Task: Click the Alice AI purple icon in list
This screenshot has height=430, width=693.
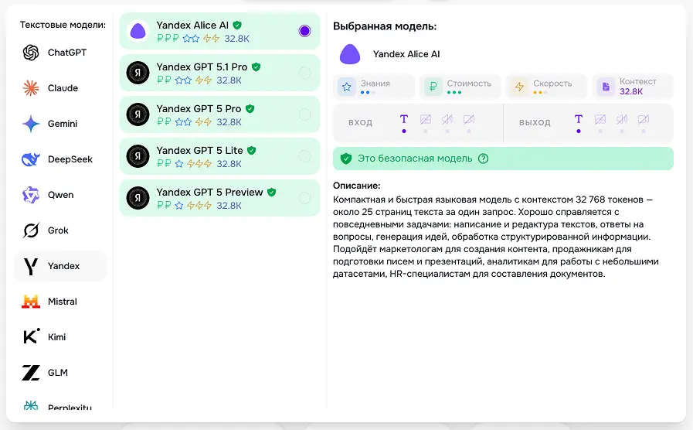Action: [138, 31]
